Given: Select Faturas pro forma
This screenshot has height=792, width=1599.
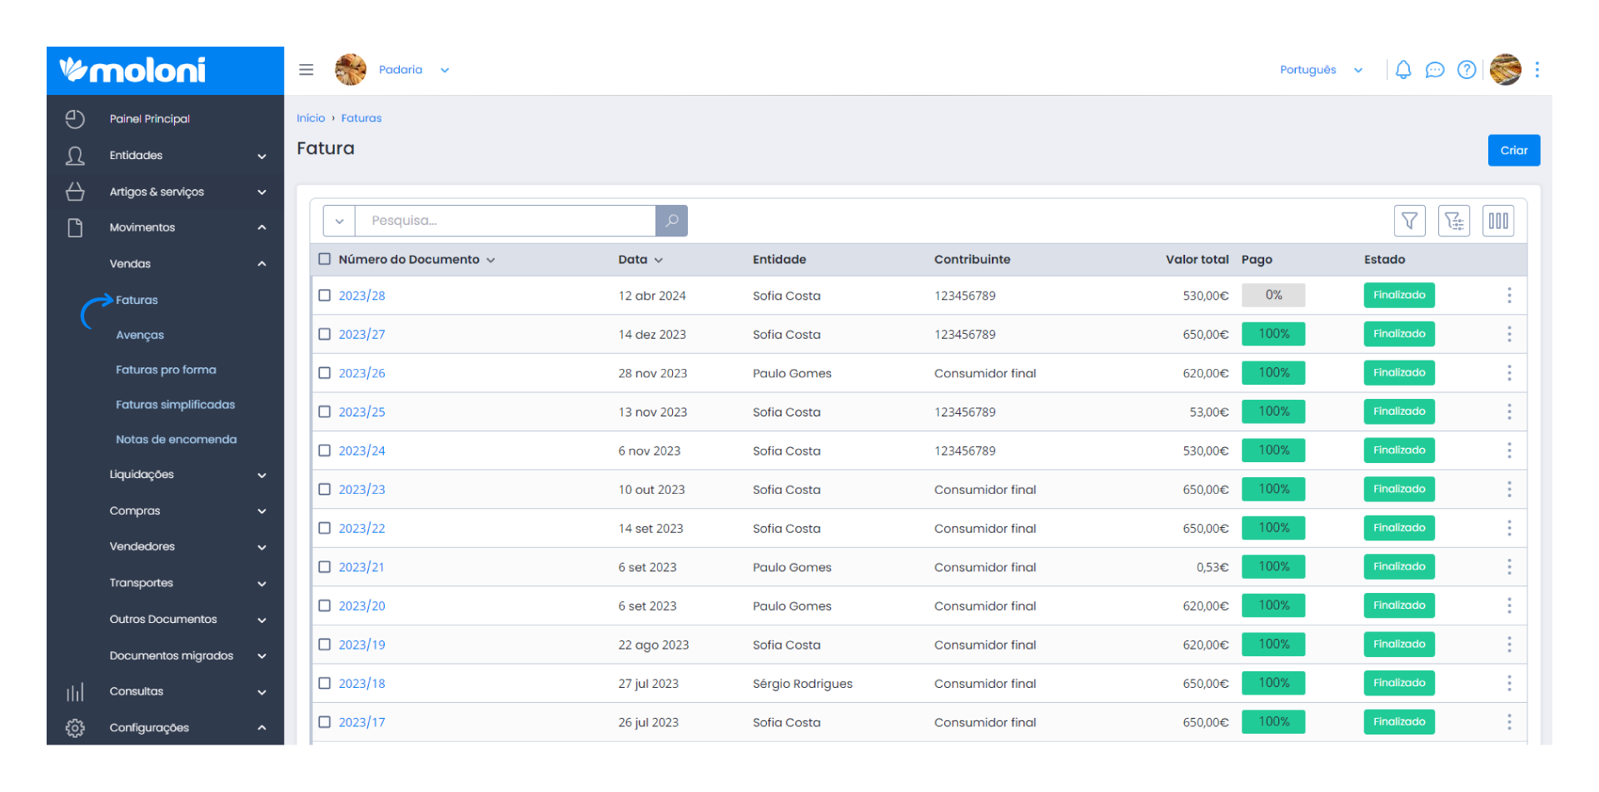Looking at the screenshot, I should (166, 370).
